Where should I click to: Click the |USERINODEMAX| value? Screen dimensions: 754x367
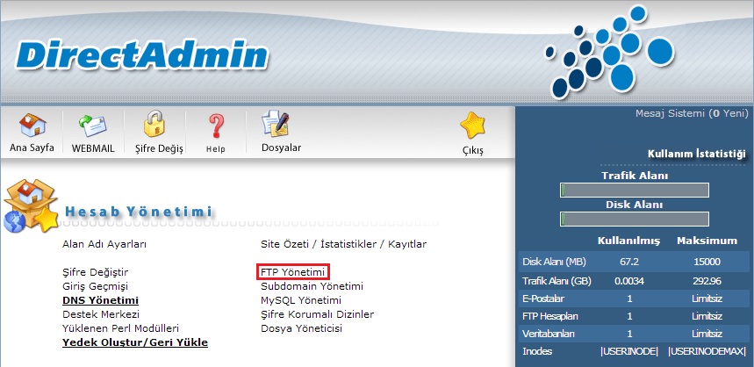(x=707, y=351)
